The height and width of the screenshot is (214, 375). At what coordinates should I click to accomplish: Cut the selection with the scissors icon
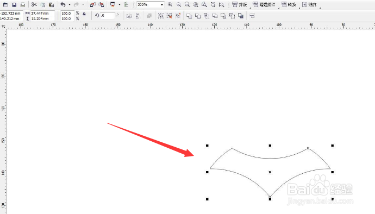coord(34,4)
